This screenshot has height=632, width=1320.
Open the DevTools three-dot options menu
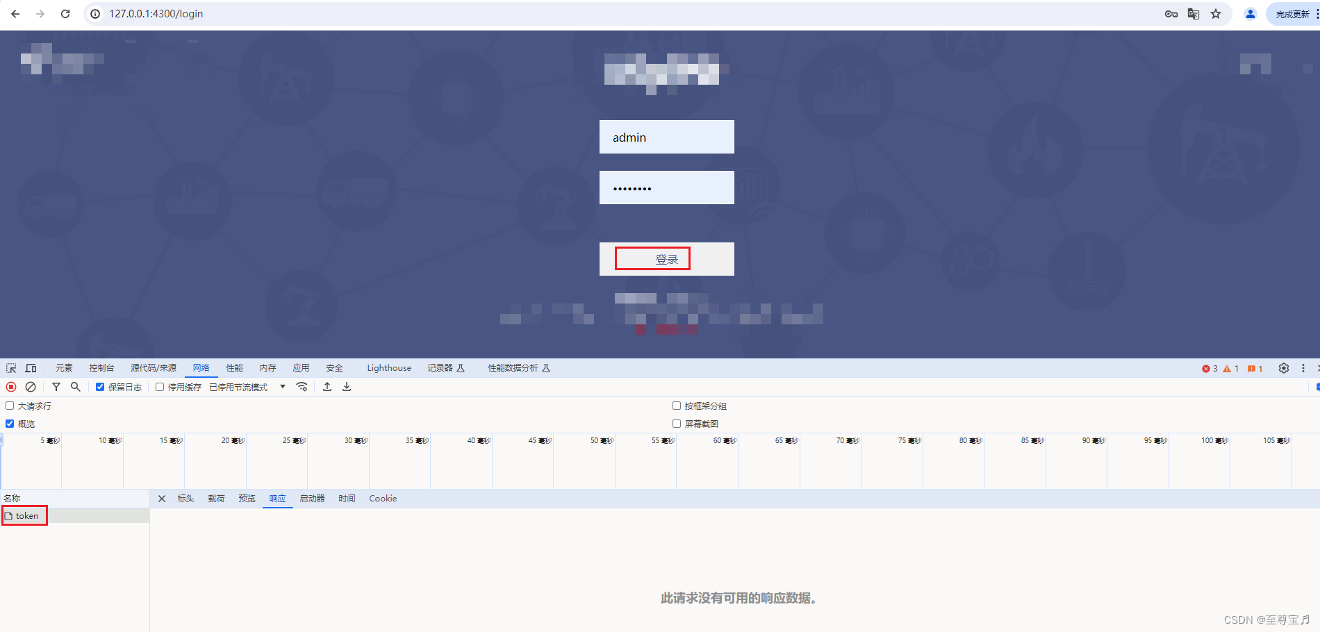tap(1303, 368)
